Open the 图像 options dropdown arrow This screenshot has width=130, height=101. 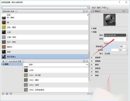[x=127, y=39]
